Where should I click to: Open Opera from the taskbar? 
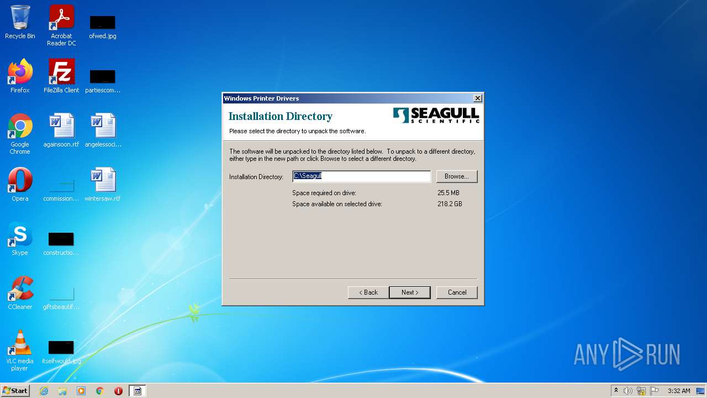pos(118,391)
